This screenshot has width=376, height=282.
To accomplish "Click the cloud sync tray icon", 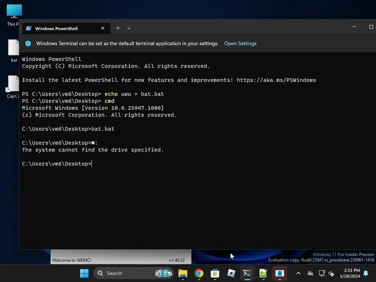I will click(310, 273).
